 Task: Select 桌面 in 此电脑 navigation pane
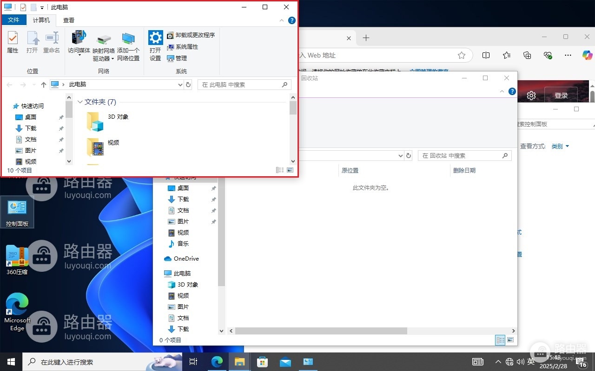[31, 117]
